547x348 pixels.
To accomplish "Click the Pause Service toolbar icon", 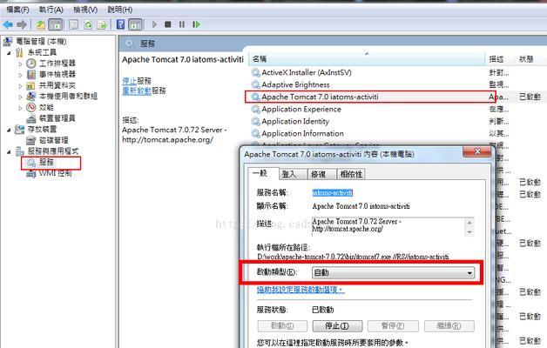I will (x=182, y=24).
